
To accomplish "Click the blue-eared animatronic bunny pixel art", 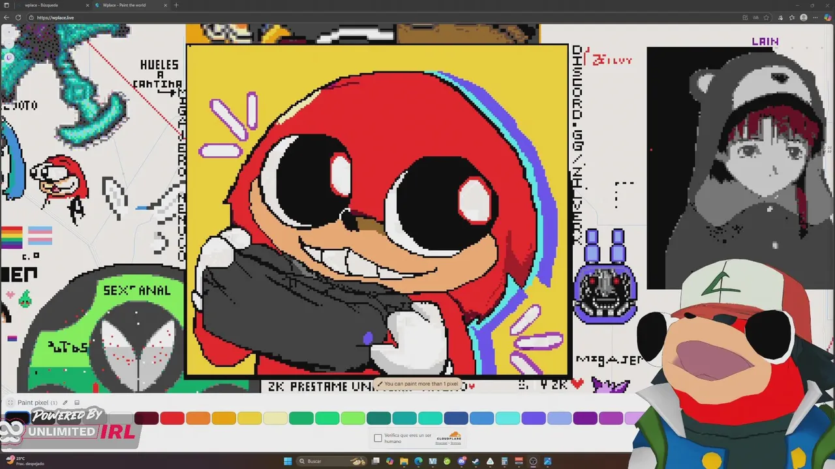I will [x=605, y=277].
